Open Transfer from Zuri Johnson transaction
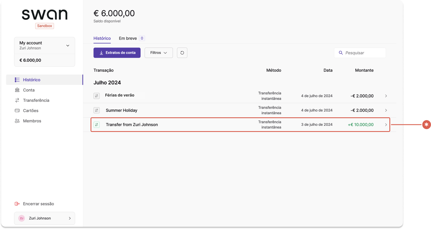Screen dimensions: 431x229 (x=240, y=125)
